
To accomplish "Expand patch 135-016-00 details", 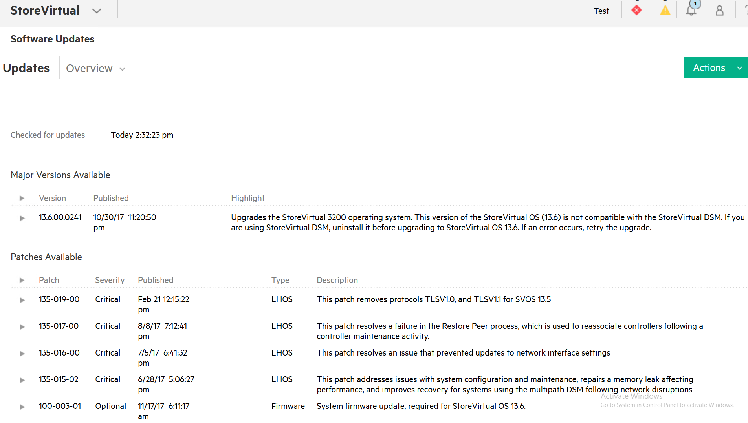I will tap(22, 353).
